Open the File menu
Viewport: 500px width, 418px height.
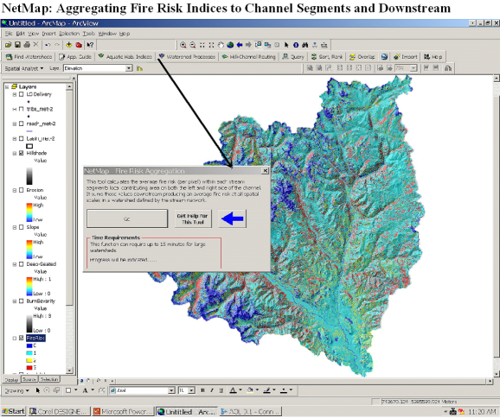(x=9, y=34)
